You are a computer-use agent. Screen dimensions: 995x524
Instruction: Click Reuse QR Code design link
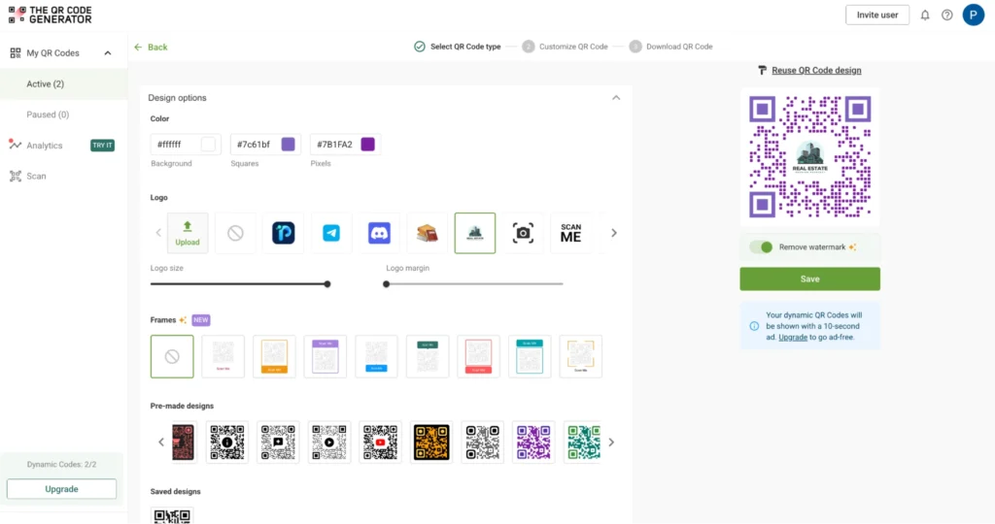coord(816,70)
